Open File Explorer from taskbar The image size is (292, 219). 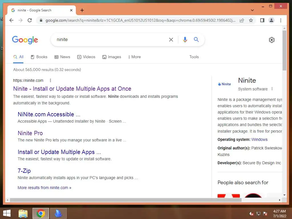[x=23, y=213]
